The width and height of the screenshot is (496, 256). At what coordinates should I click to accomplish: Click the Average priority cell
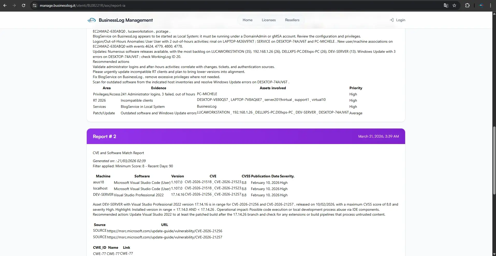pyautogui.click(x=356, y=113)
